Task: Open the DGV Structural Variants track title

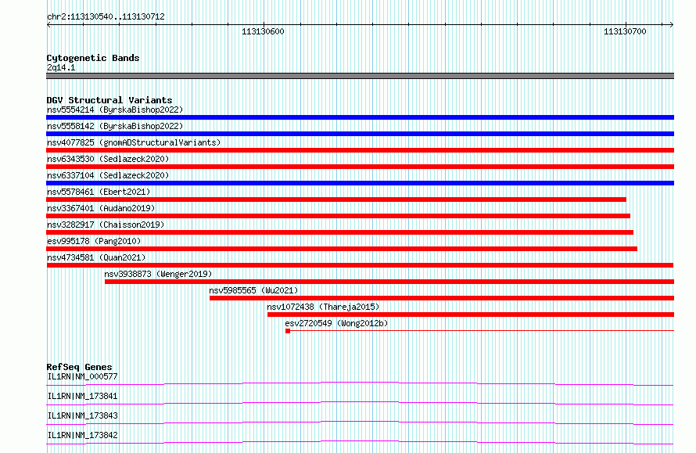Action: (x=109, y=100)
